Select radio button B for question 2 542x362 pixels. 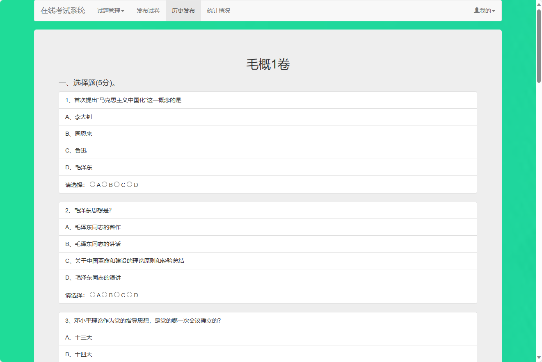click(104, 294)
